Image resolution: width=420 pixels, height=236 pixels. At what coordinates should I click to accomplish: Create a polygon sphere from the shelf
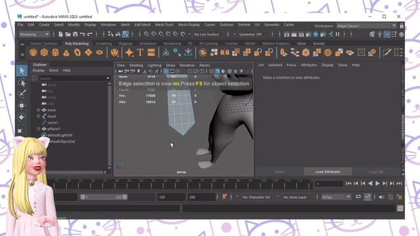coord(33,52)
